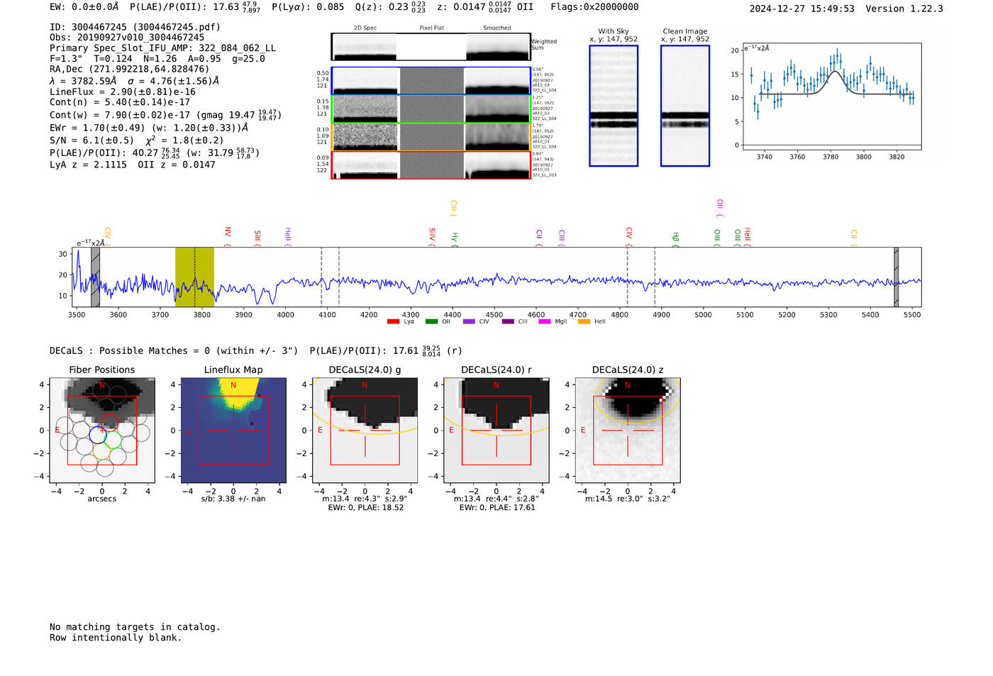The height and width of the screenshot is (676, 993).
Task: Click the 2024-12-27 15:49:53 timestamp
Action: (801, 9)
